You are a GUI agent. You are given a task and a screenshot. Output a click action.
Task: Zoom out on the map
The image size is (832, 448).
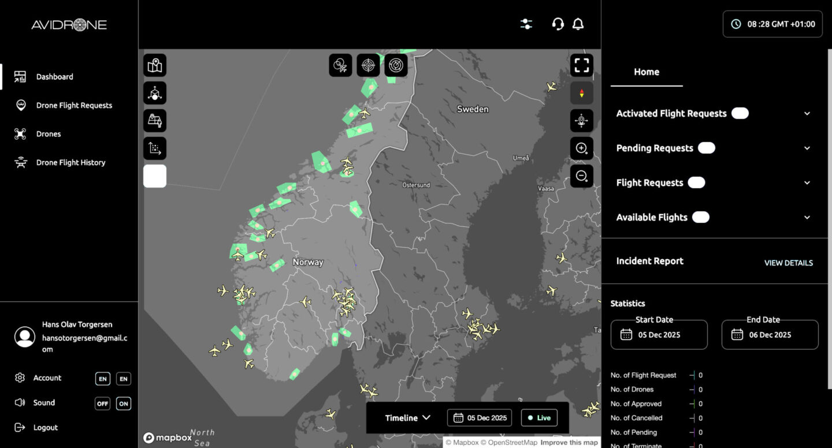(x=581, y=176)
